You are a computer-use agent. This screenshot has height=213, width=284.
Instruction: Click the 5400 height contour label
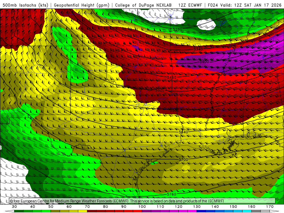[x=204, y=61]
